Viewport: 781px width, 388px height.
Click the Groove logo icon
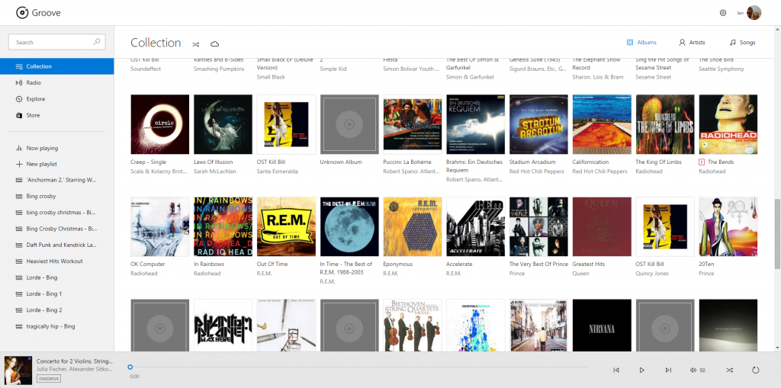[x=22, y=12]
